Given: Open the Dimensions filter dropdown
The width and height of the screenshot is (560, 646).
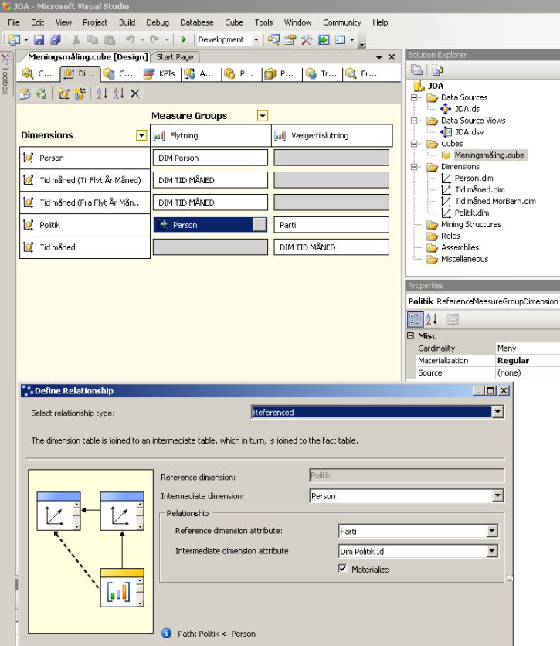Looking at the screenshot, I should (141, 135).
